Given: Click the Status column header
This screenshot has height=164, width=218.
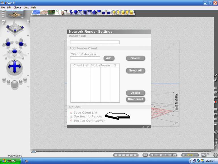Looking at the screenshot, I should [x=95, y=65].
